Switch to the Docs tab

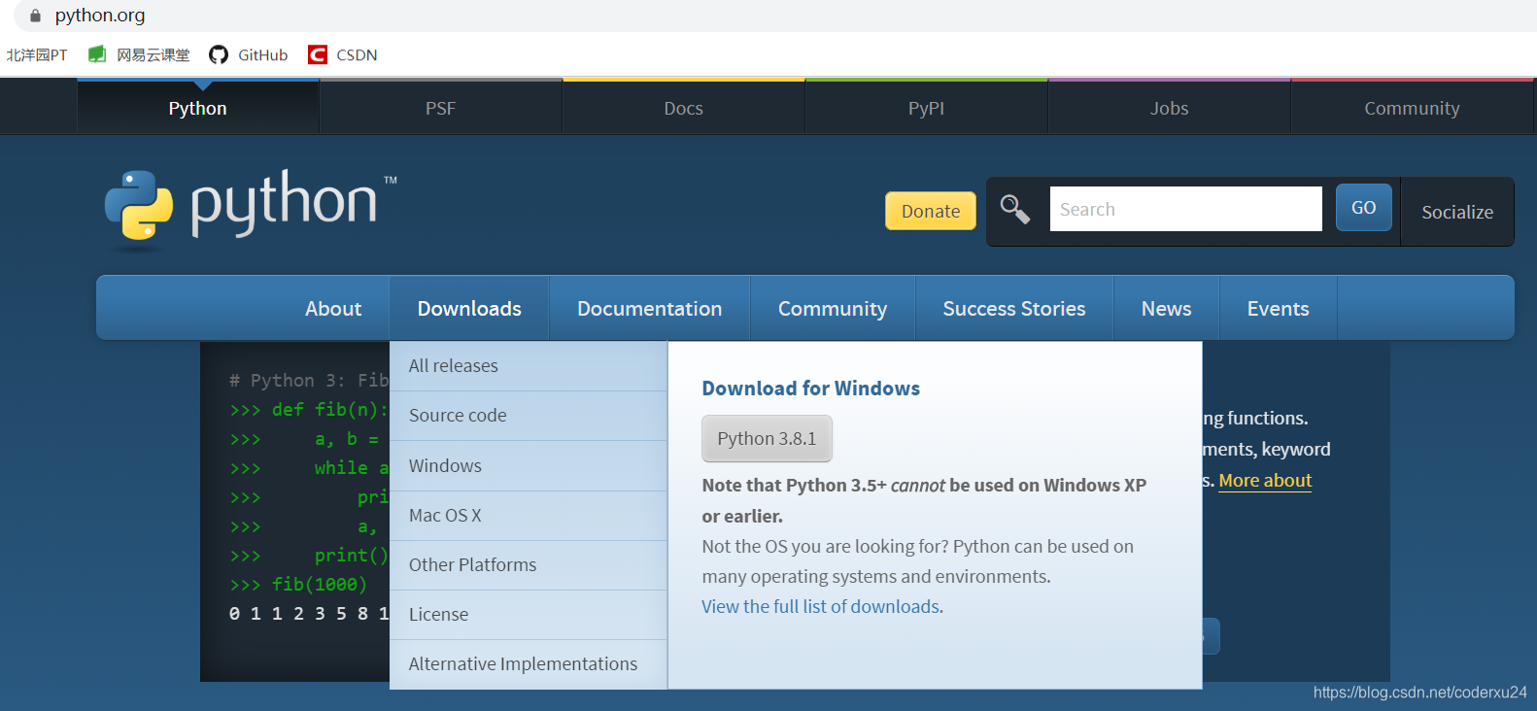683,108
